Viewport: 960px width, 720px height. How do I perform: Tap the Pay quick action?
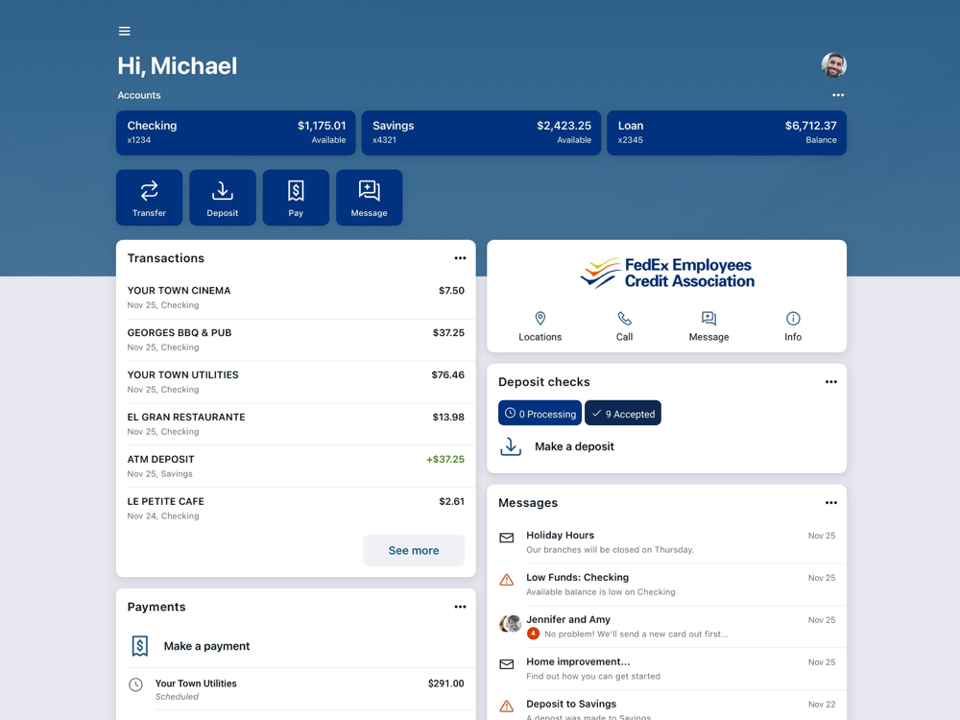coord(296,198)
